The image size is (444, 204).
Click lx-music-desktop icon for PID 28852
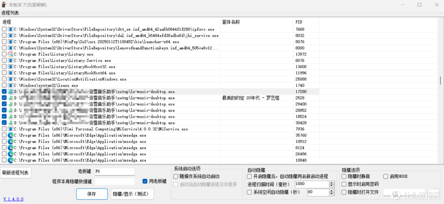tap(10, 110)
